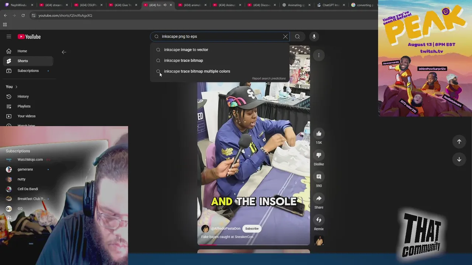Click AlfredoPastaDon channel avatar
The height and width of the screenshot is (265, 472).
point(205,229)
